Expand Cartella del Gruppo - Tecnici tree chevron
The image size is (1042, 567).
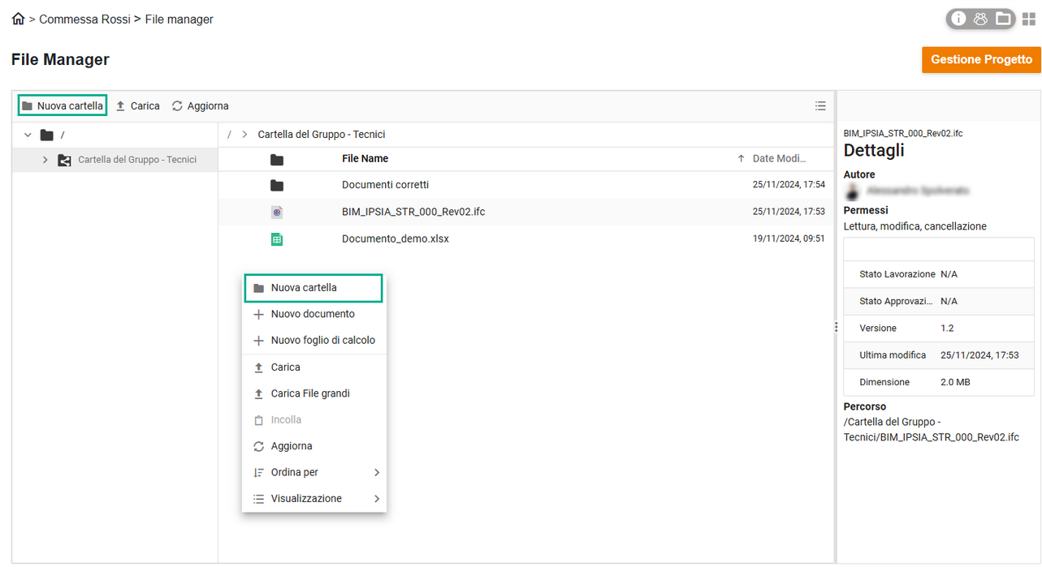tap(45, 160)
